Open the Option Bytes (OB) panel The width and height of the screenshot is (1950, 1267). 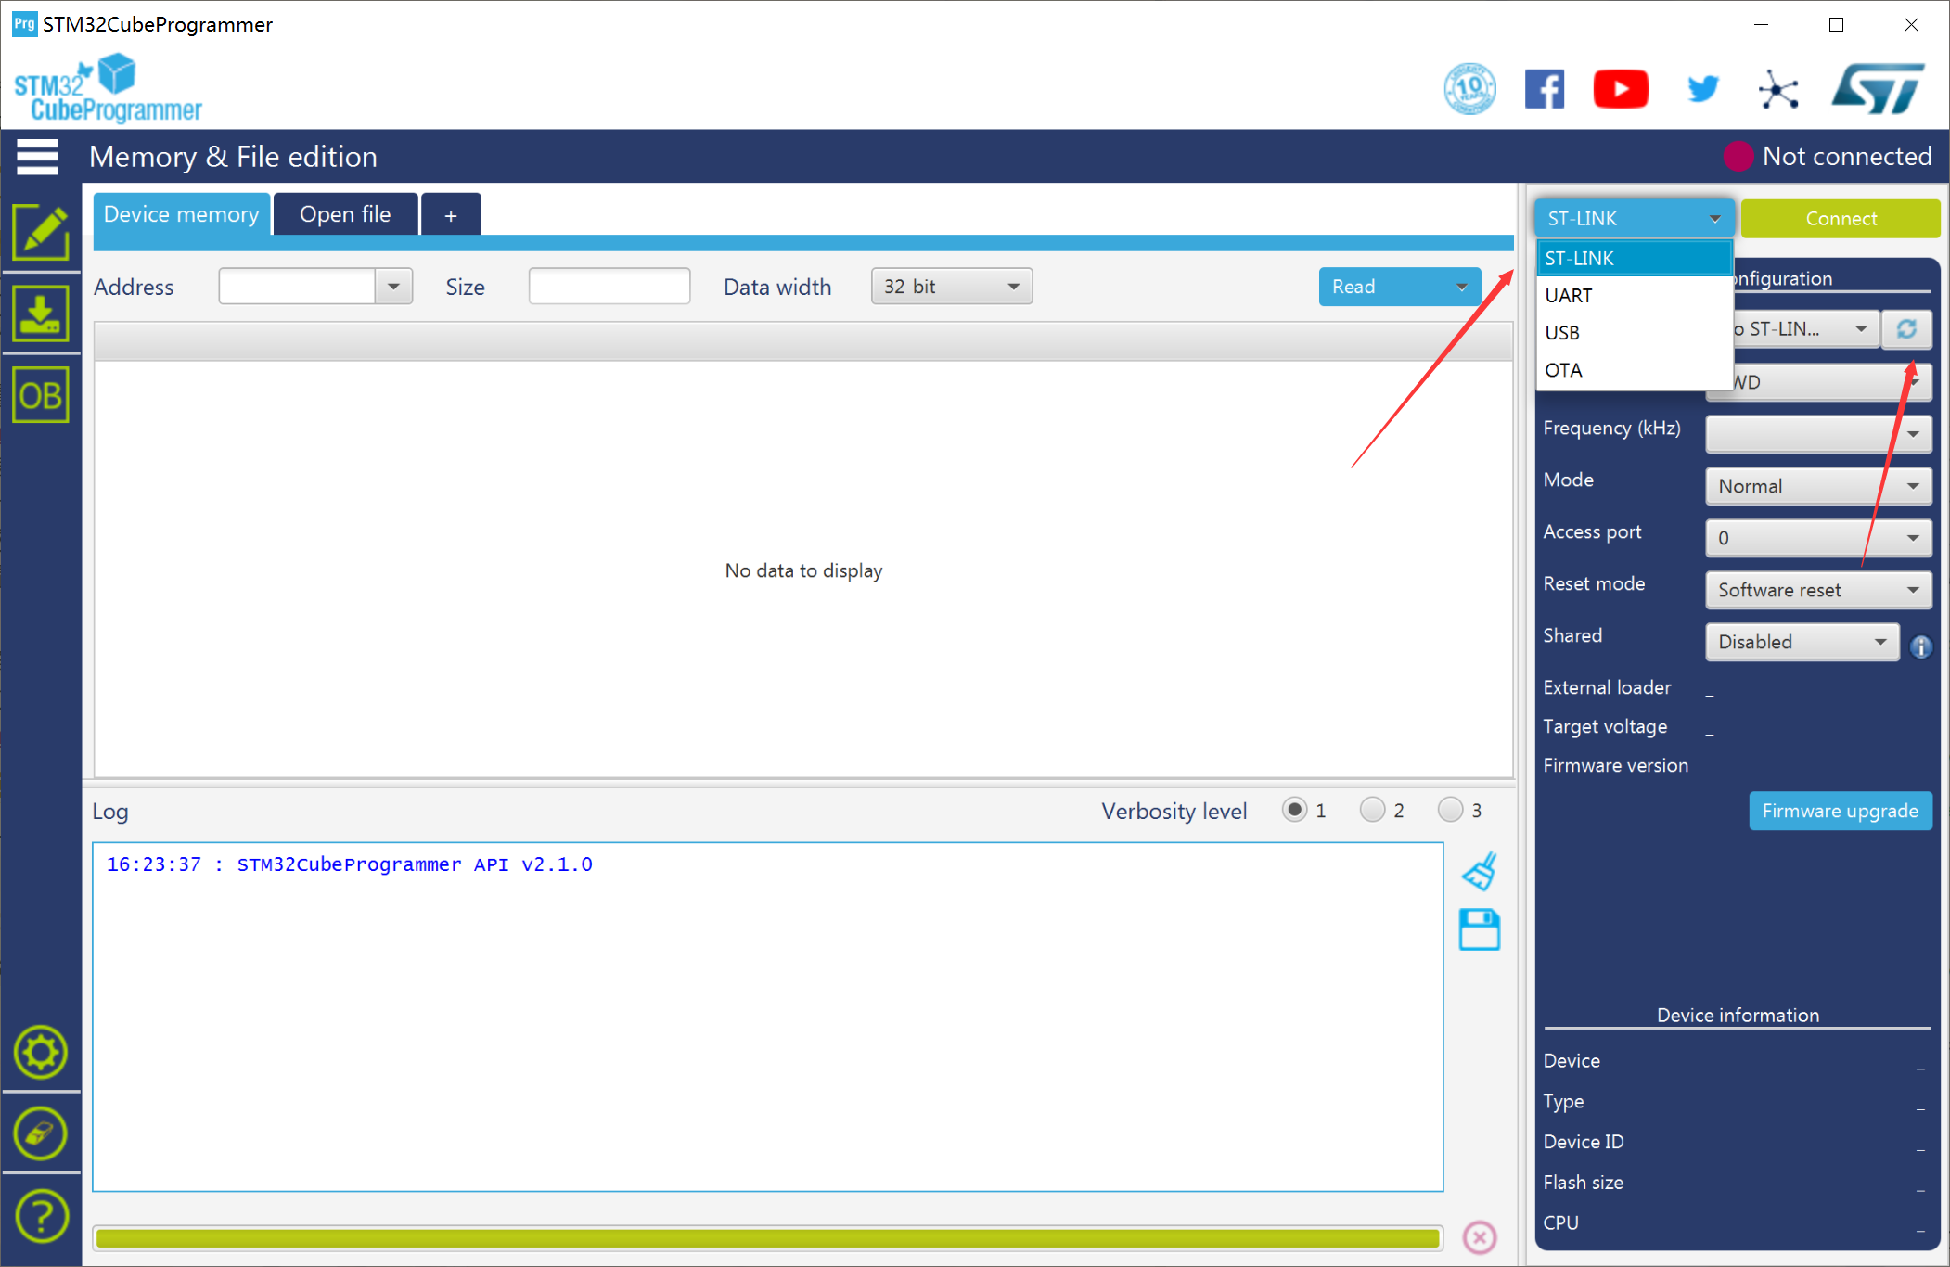[40, 396]
